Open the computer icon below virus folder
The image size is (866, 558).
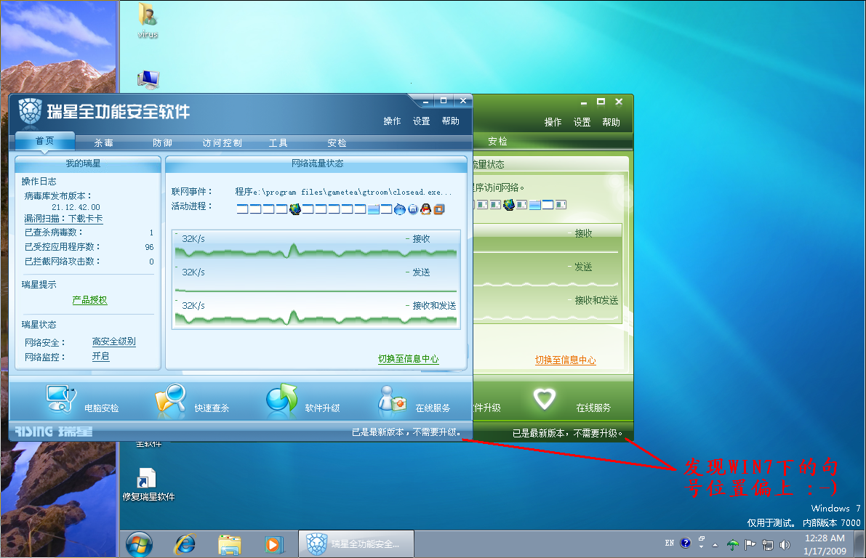148,80
